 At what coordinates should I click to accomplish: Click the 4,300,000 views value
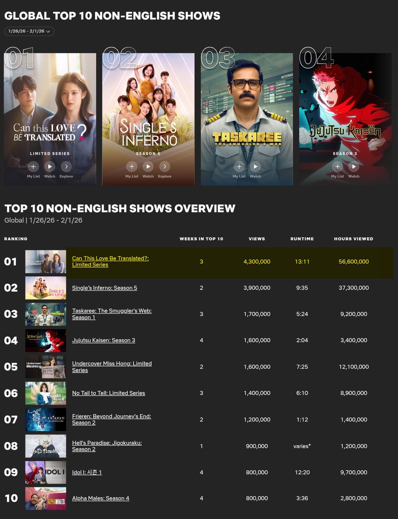pyautogui.click(x=257, y=262)
